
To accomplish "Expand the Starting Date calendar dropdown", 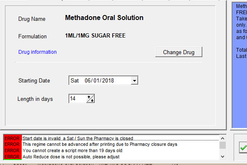I will (134, 81).
